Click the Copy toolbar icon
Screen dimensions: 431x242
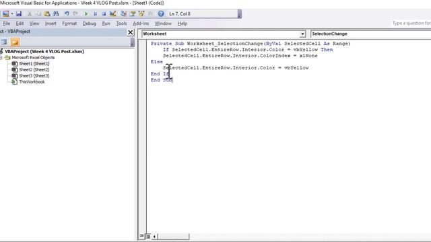pos(38,13)
